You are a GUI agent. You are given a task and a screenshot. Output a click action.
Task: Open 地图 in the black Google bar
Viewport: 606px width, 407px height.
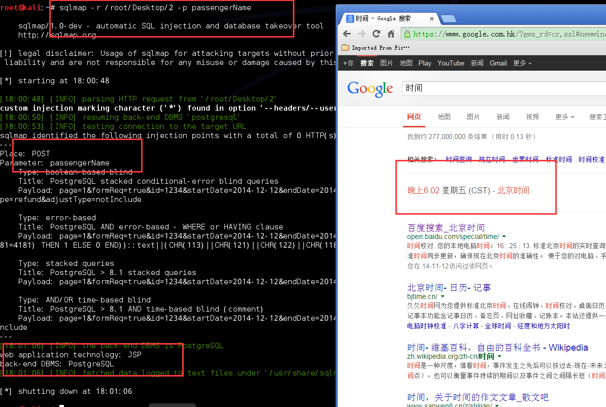pos(406,63)
